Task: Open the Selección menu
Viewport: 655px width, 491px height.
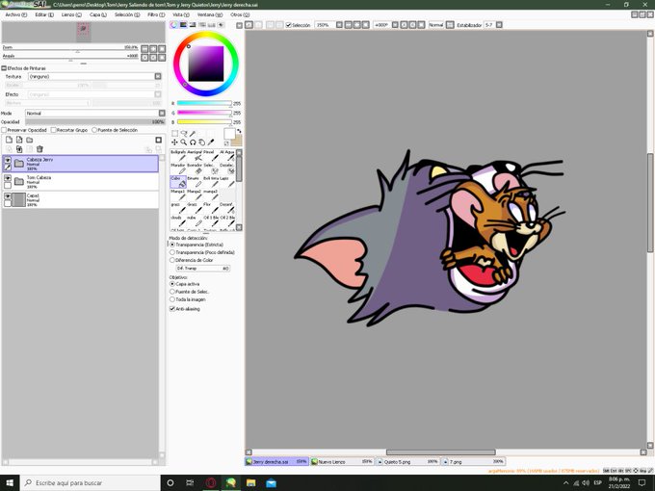Action: click(x=127, y=14)
